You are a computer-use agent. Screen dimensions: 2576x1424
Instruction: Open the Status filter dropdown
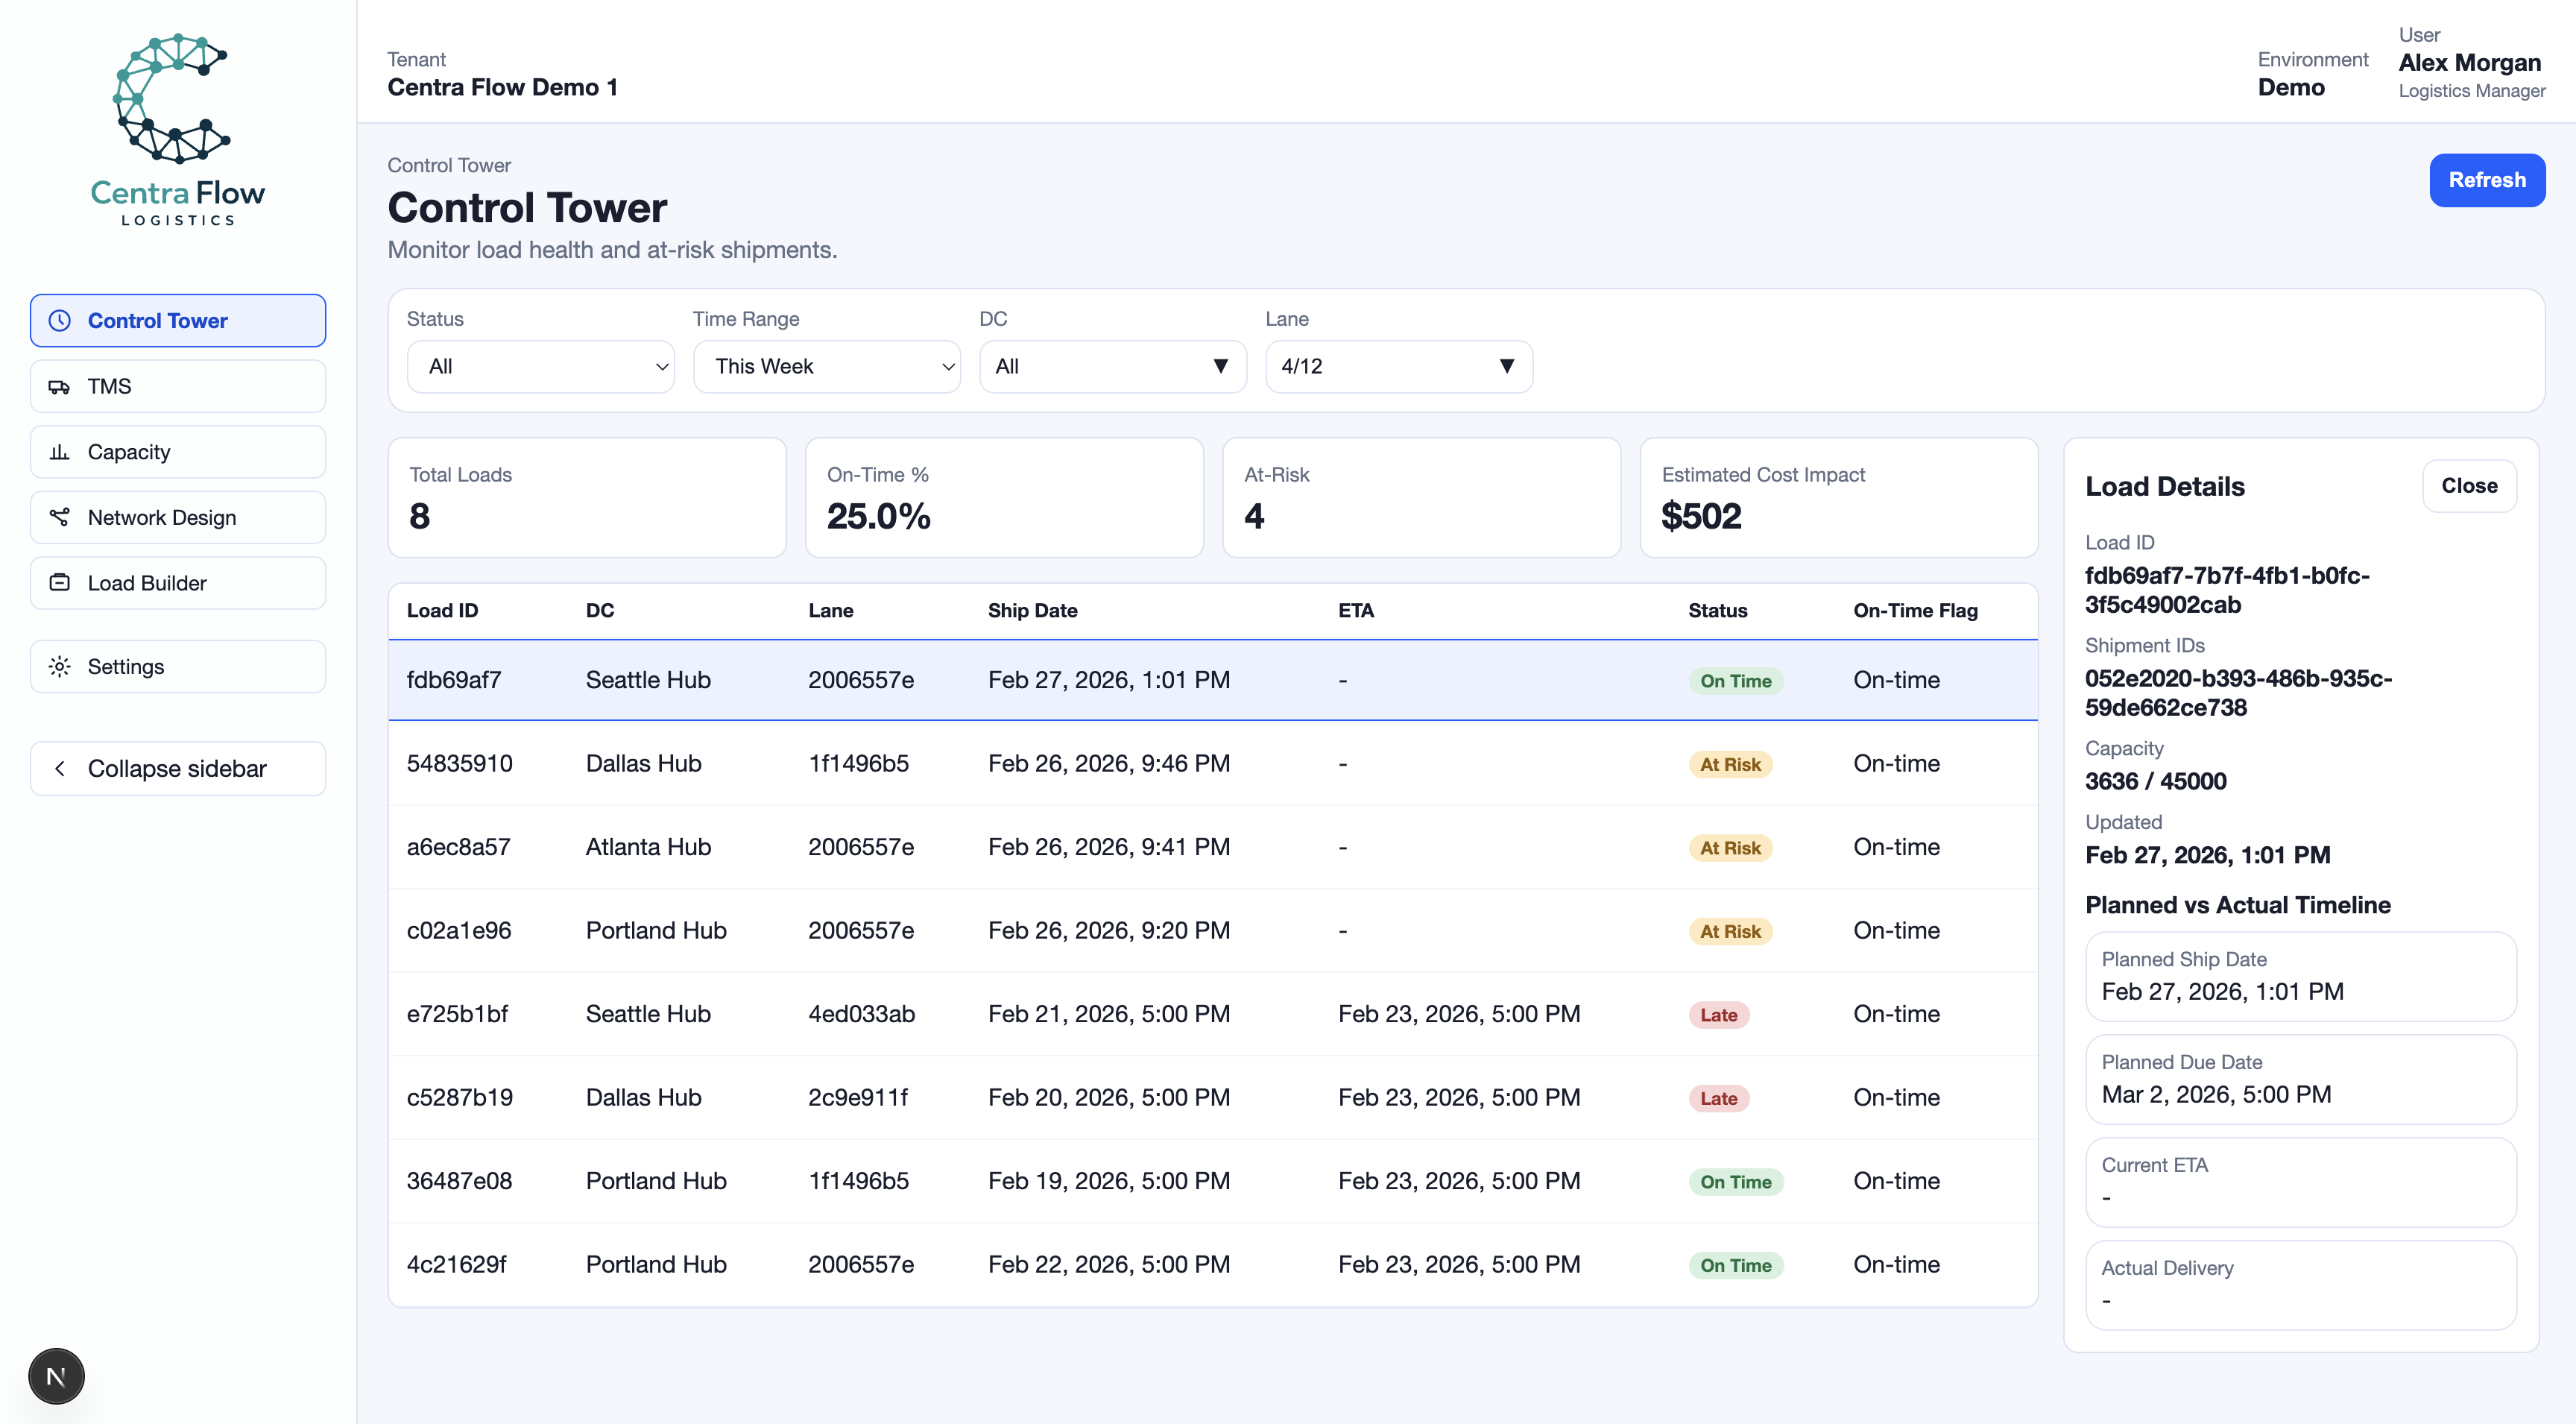pos(540,367)
